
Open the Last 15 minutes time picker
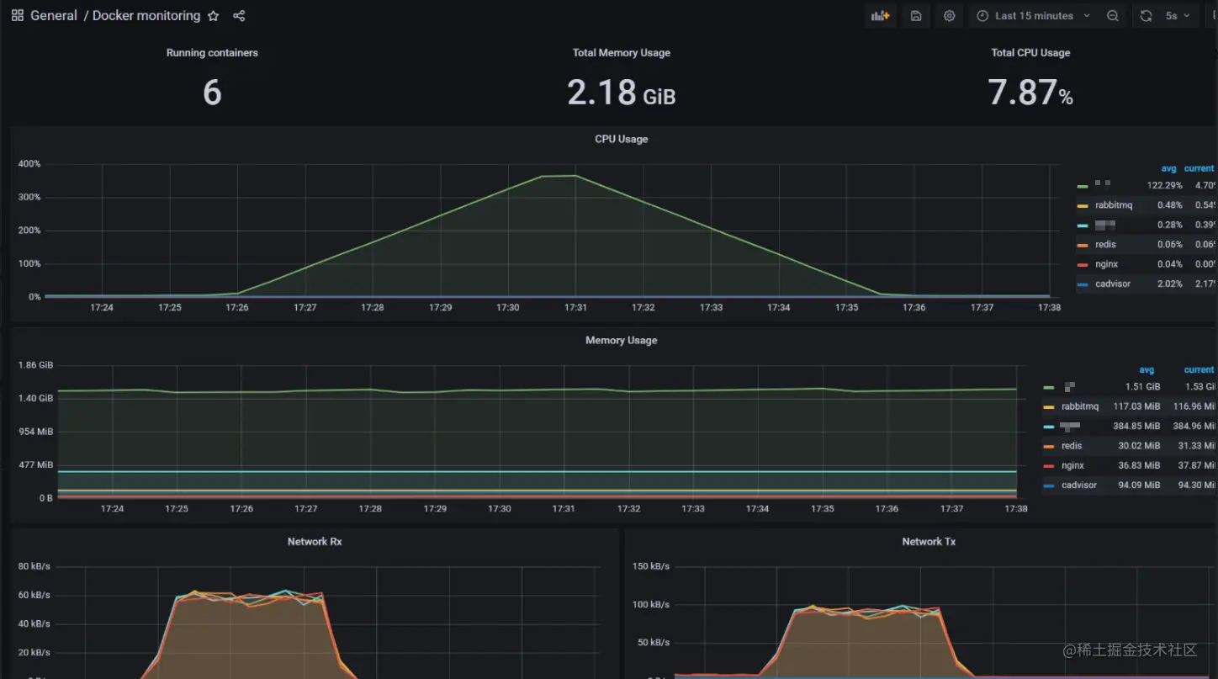click(1034, 16)
